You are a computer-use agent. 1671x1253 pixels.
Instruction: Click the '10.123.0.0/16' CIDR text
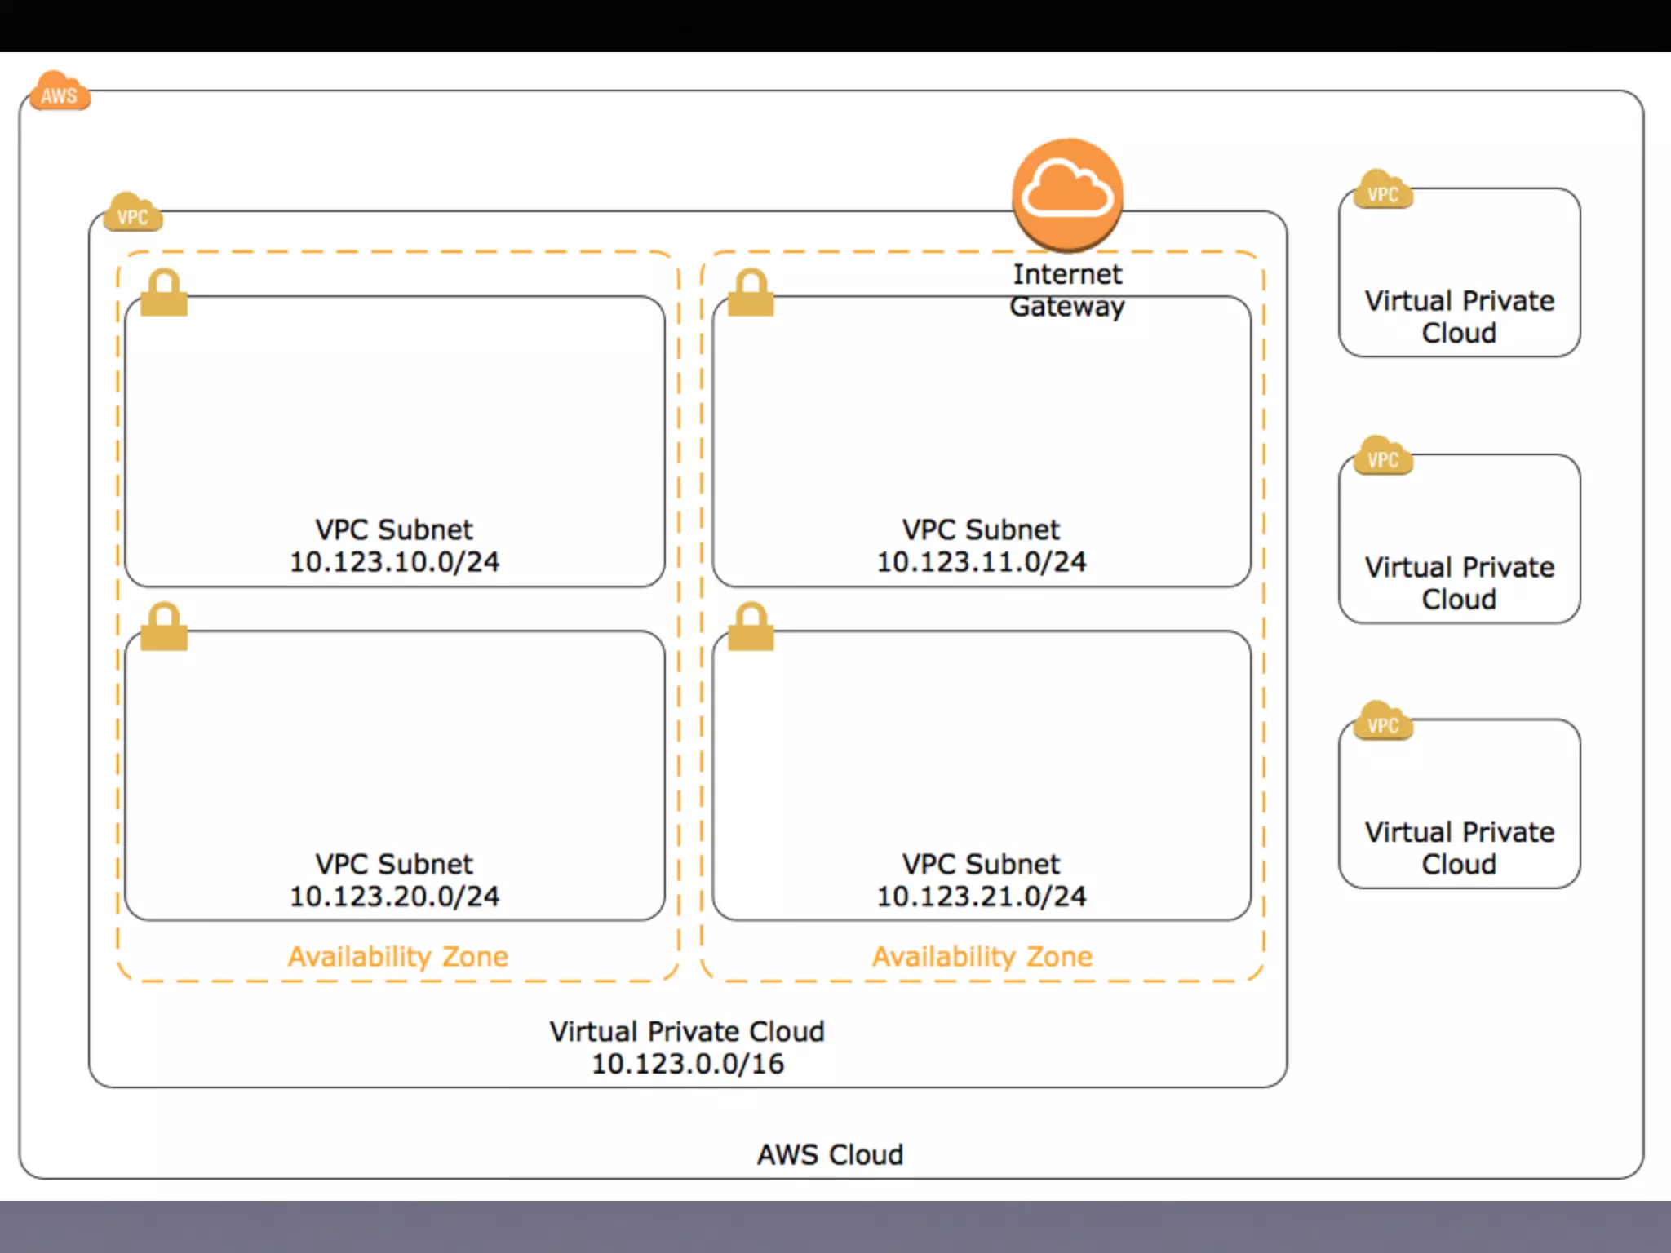pos(688,1064)
